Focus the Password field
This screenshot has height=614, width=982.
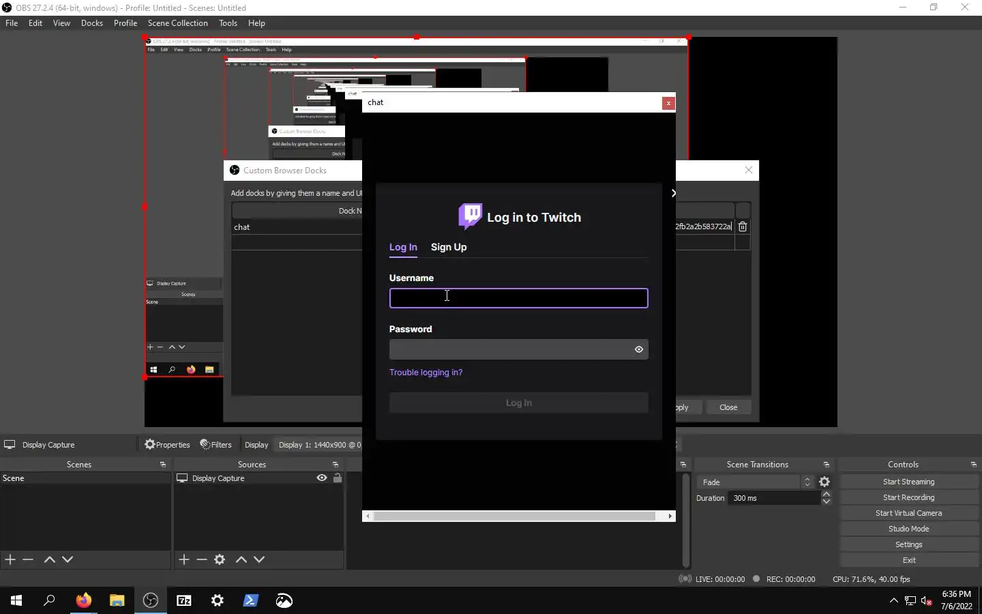pyautogui.click(x=518, y=349)
